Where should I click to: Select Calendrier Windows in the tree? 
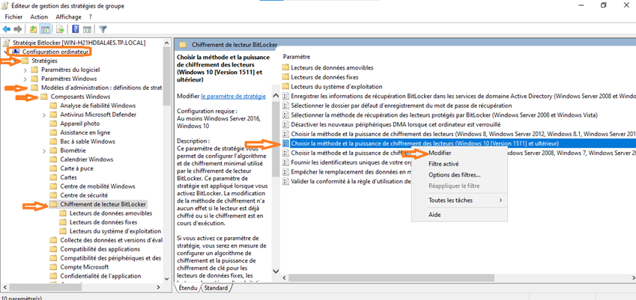pos(86,159)
